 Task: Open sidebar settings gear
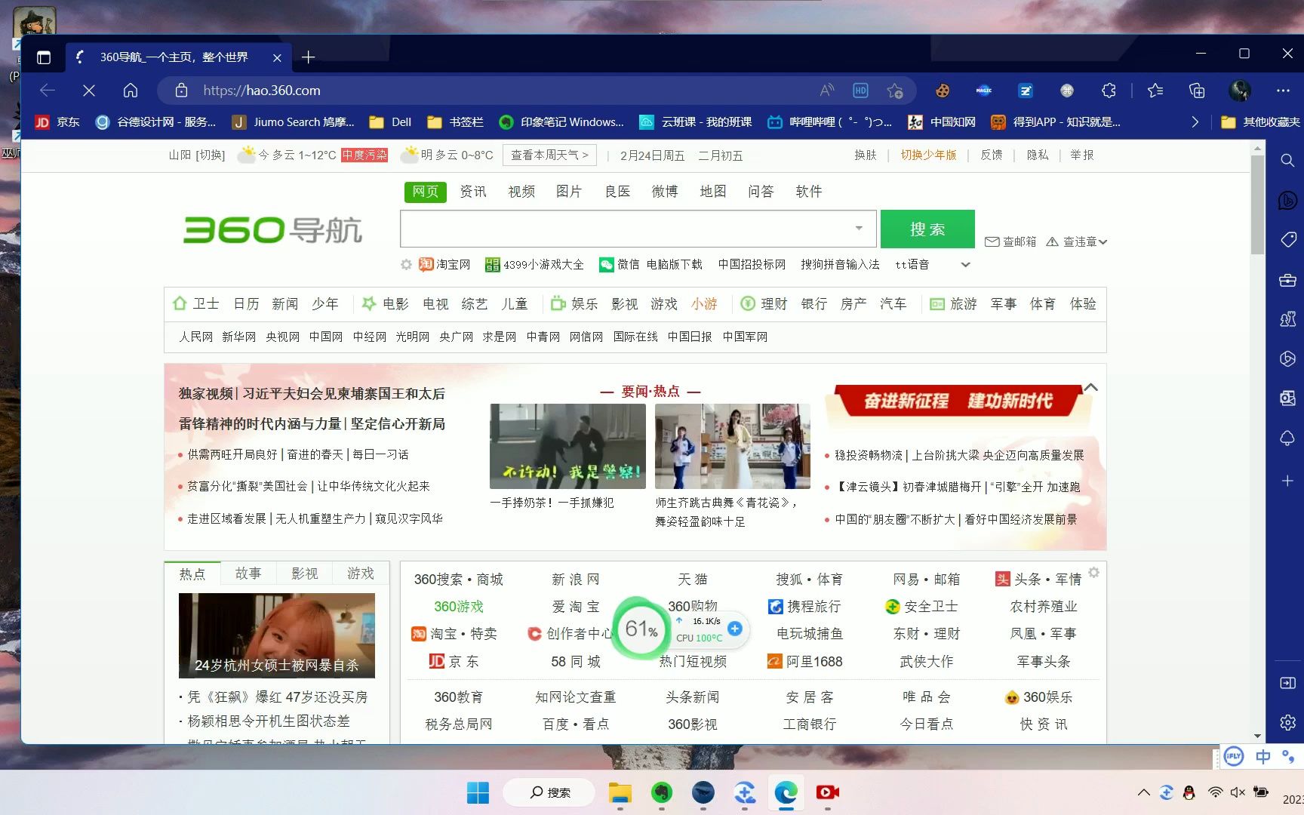1287,722
